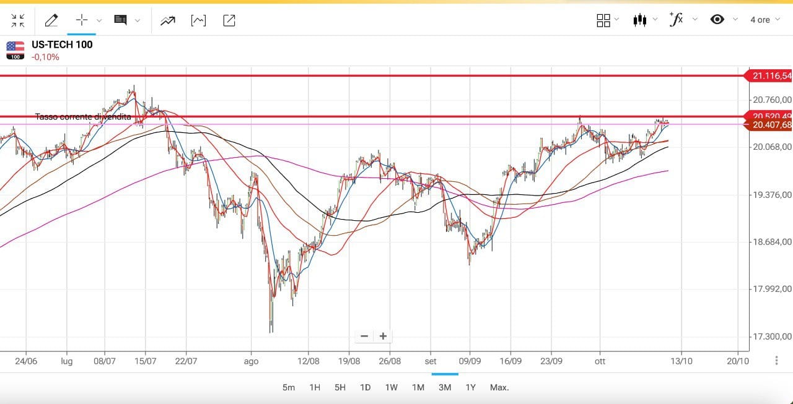Click the 20/10 date on time axis

(737, 361)
